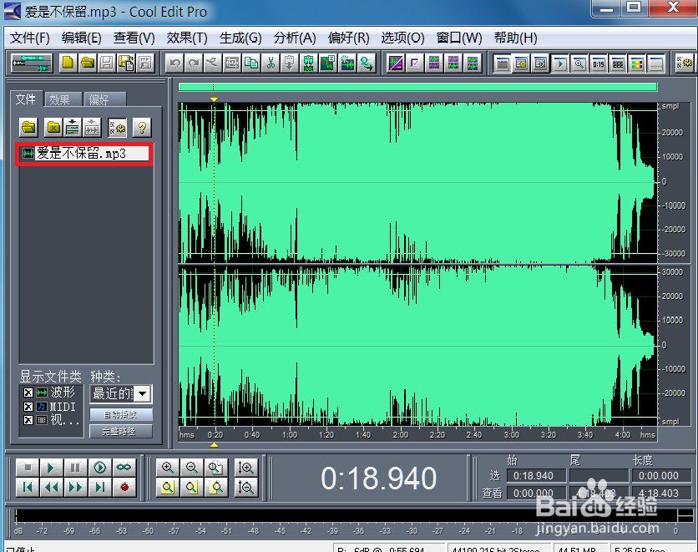This screenshot has width=698, height=552.
Task: Switch to the 效果 panel tab
Action: [63, 99]
